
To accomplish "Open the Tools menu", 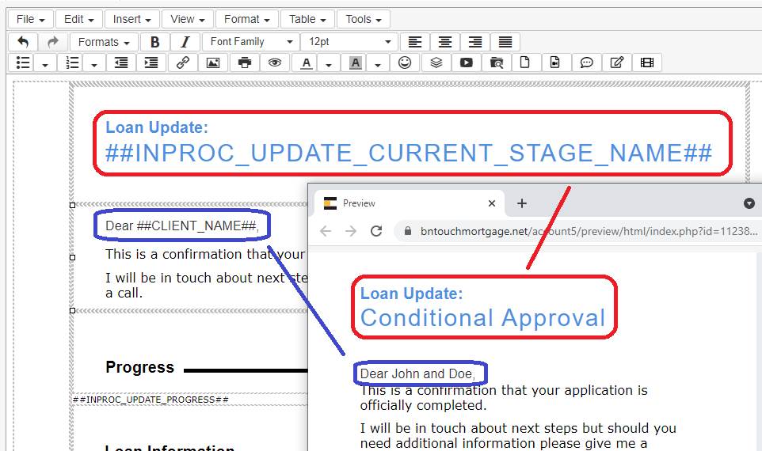I will [x=364, y=19].
